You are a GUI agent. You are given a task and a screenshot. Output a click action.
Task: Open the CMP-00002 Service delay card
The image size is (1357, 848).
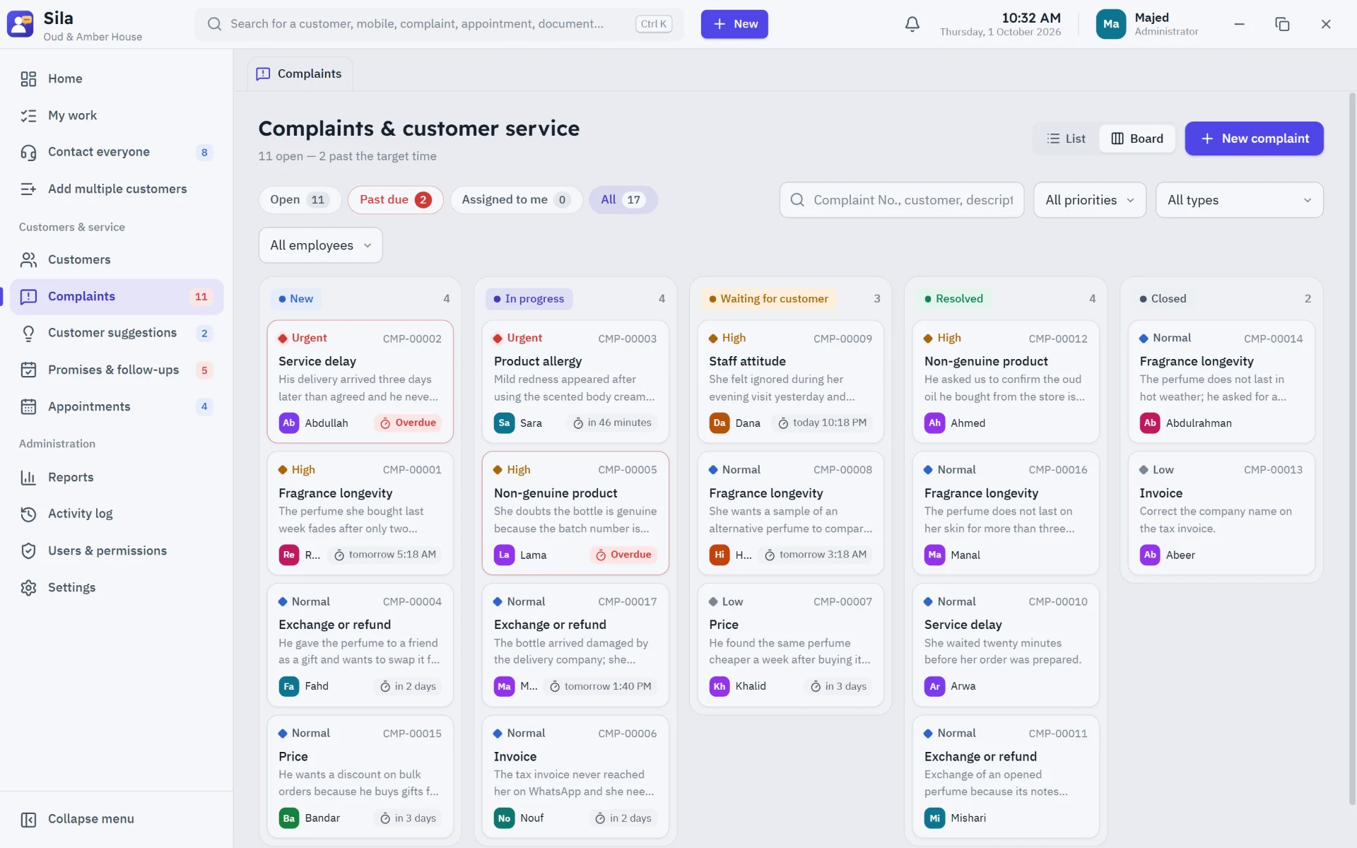[360, 382]
